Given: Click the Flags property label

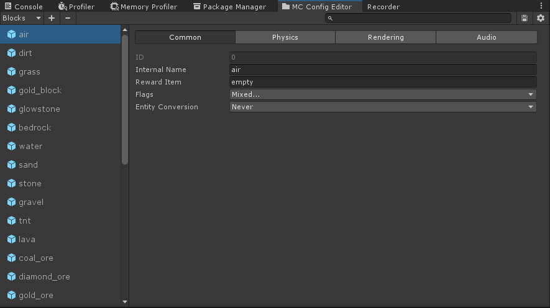Looking at the screenshot, I should coord(144,94).
